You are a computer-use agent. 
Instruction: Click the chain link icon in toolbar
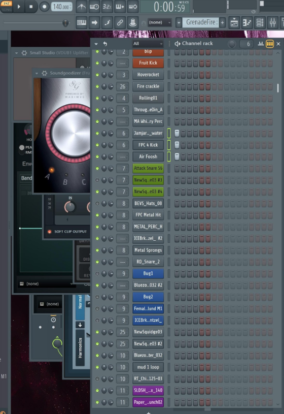(120, 23)
